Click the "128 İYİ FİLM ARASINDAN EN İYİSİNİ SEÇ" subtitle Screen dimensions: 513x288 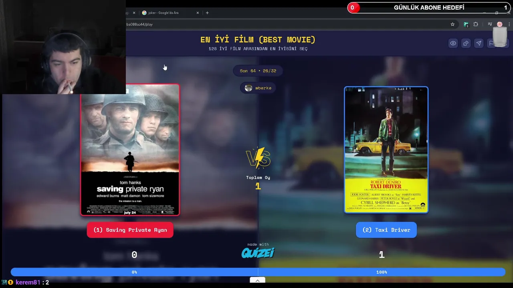coord(258,49)
